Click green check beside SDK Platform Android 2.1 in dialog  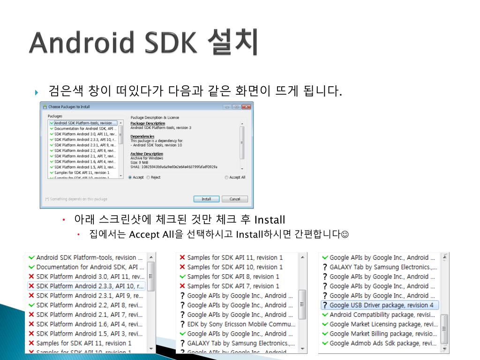click(52, 156)
